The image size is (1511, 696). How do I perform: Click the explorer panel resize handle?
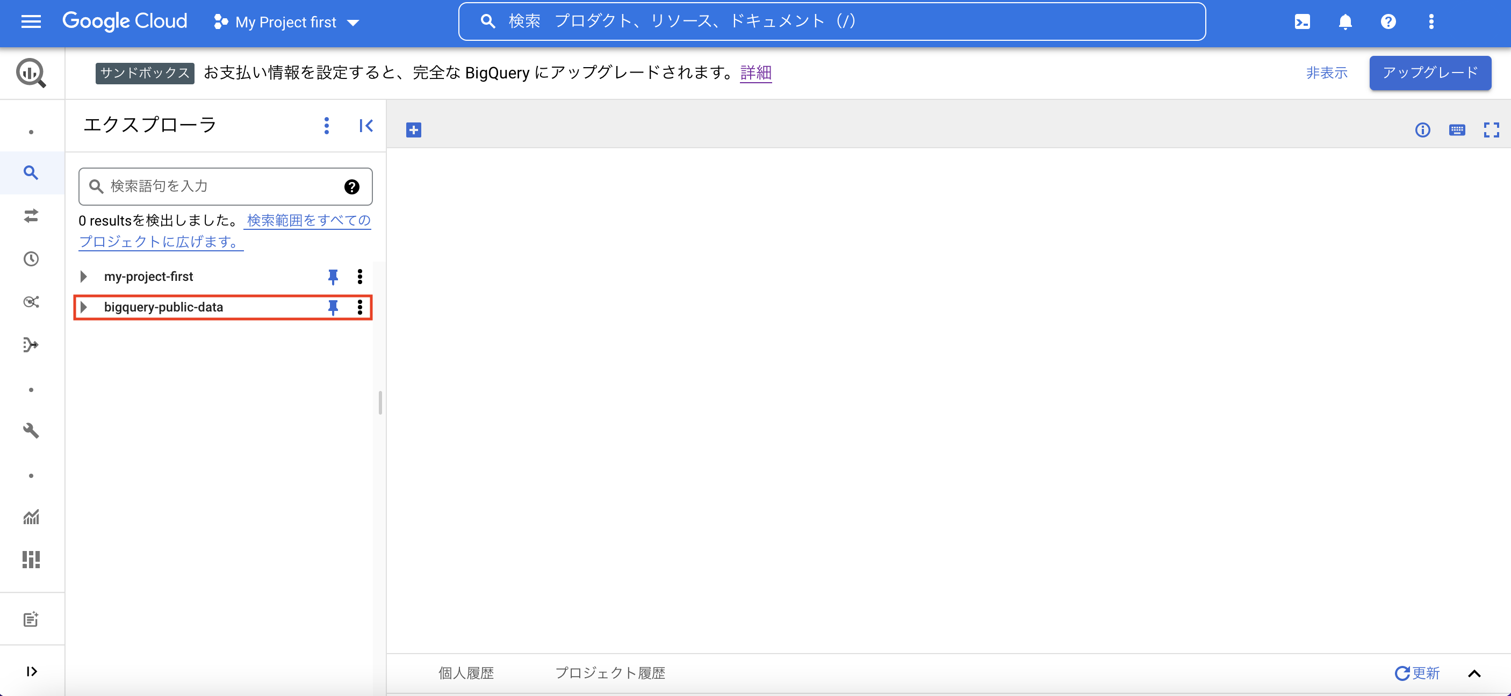coord(380,403)
